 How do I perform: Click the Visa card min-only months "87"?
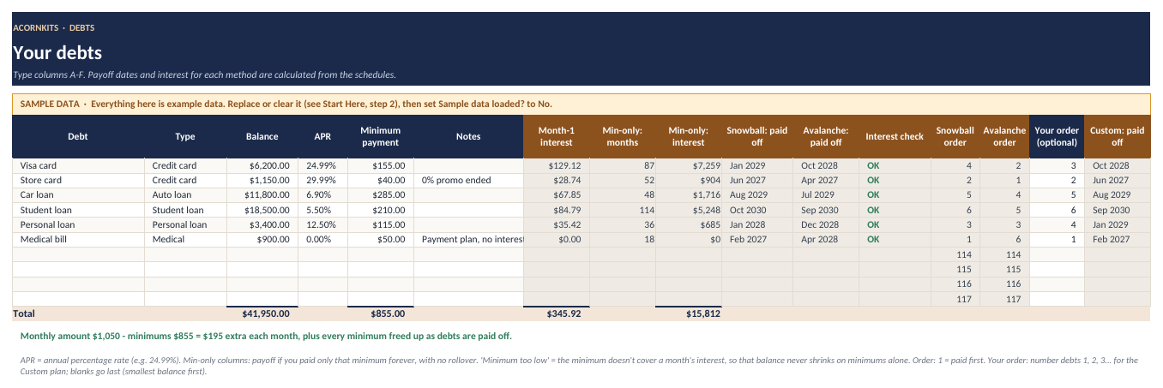pyautogui.click(x=622, y=165)
